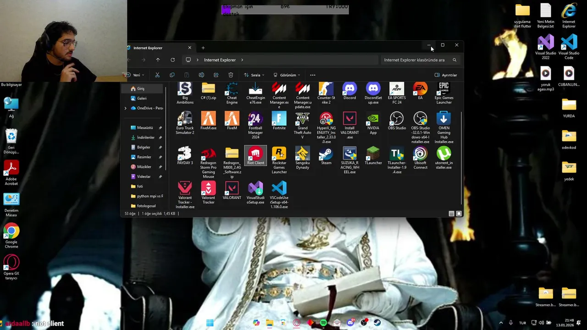Open the Yeni dropdown menu
The image size is (587, 330).
136,75
